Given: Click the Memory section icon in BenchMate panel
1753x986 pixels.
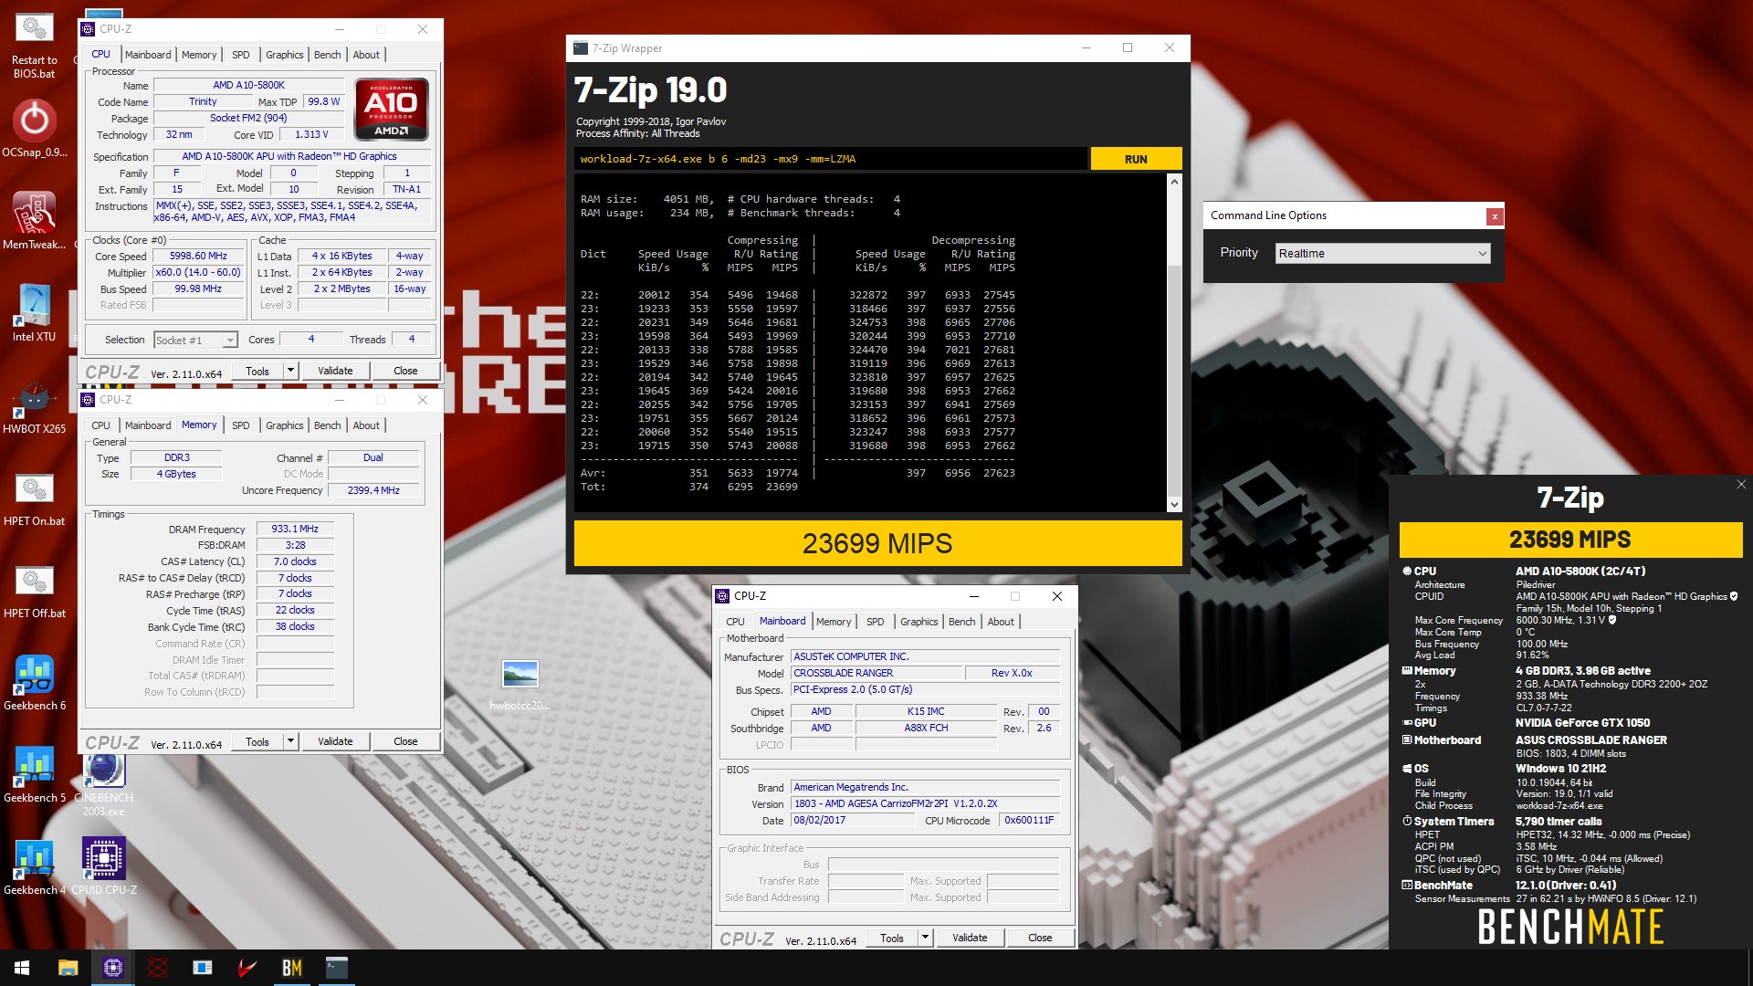Looking at the screenshot, I should click(1407, 671).
